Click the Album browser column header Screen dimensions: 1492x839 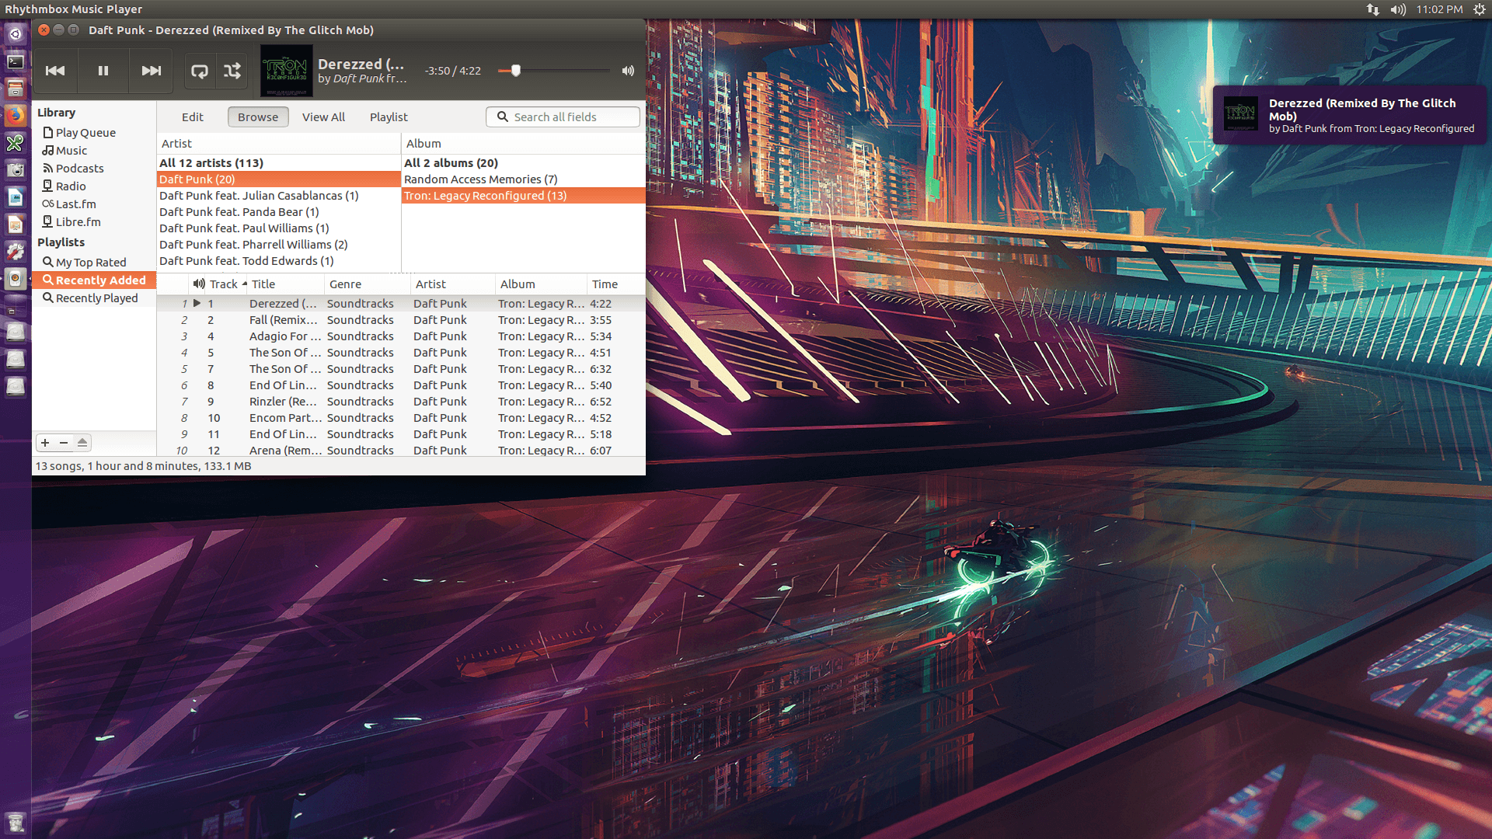523,144
